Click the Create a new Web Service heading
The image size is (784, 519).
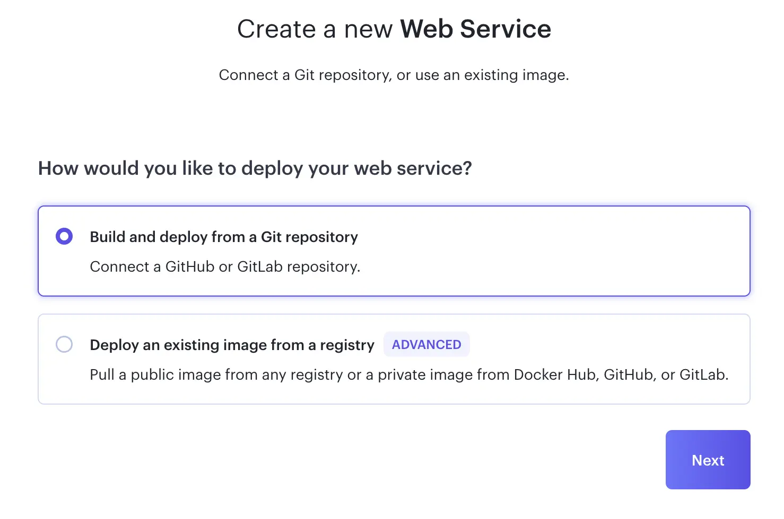tap(394, 29)
